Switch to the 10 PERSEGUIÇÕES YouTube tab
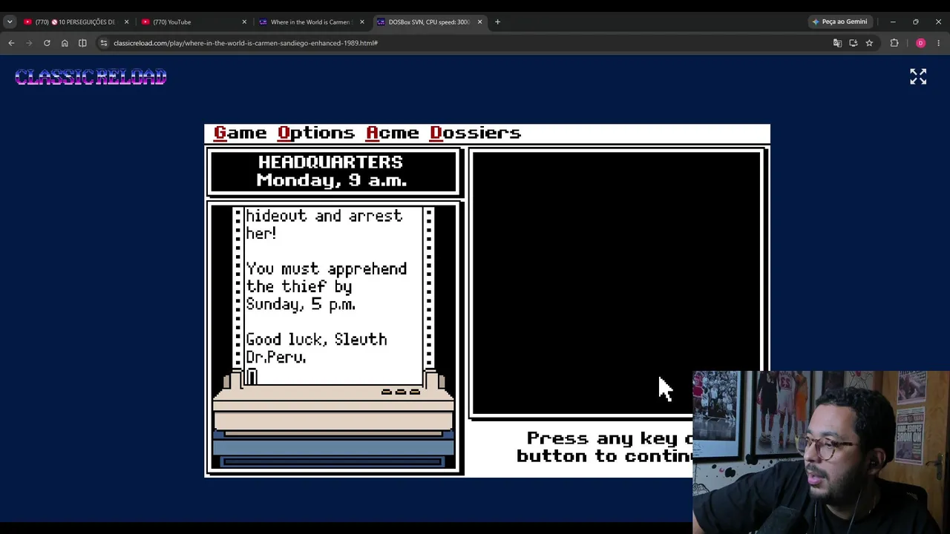This screenshot has height=534, width=950. point(74,22)
